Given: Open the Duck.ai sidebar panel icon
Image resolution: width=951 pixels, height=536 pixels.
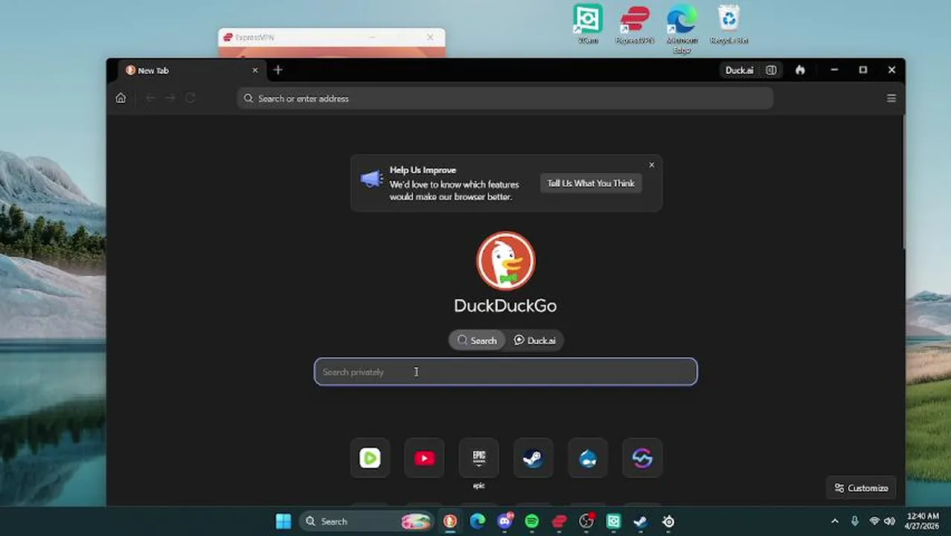Looking at the screenshot, I should coord(771,70).
